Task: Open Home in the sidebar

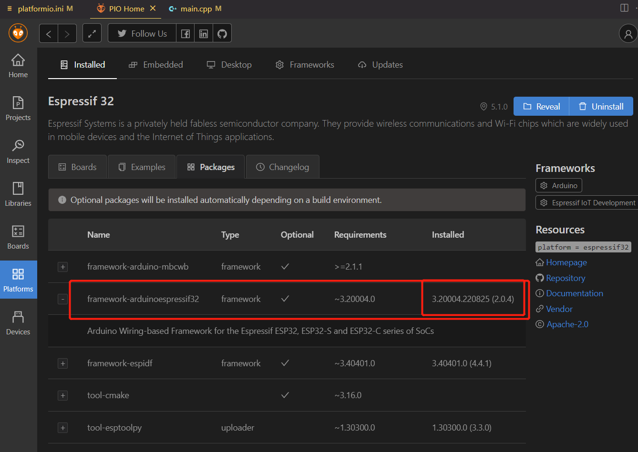Action: pos(18,66)
